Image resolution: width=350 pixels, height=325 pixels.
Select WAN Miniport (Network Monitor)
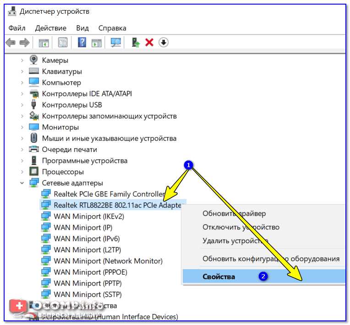(x=108, y=261)
